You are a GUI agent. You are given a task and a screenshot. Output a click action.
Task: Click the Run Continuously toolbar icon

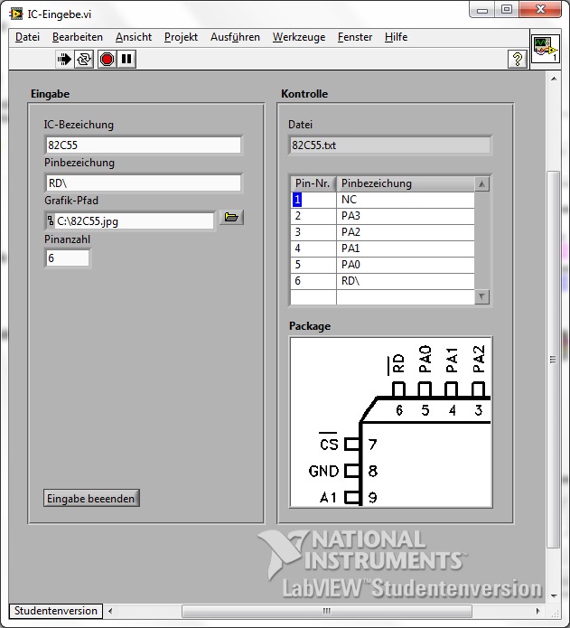coord(84,60)
